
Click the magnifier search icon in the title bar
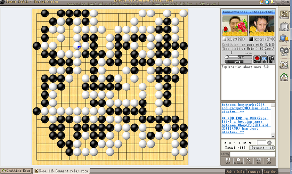coord(267,2)
